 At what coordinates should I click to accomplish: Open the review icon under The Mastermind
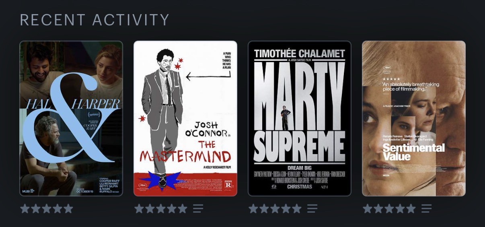point(198,208)
